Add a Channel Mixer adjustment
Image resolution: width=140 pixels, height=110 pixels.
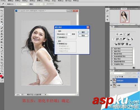pos(132,39)
